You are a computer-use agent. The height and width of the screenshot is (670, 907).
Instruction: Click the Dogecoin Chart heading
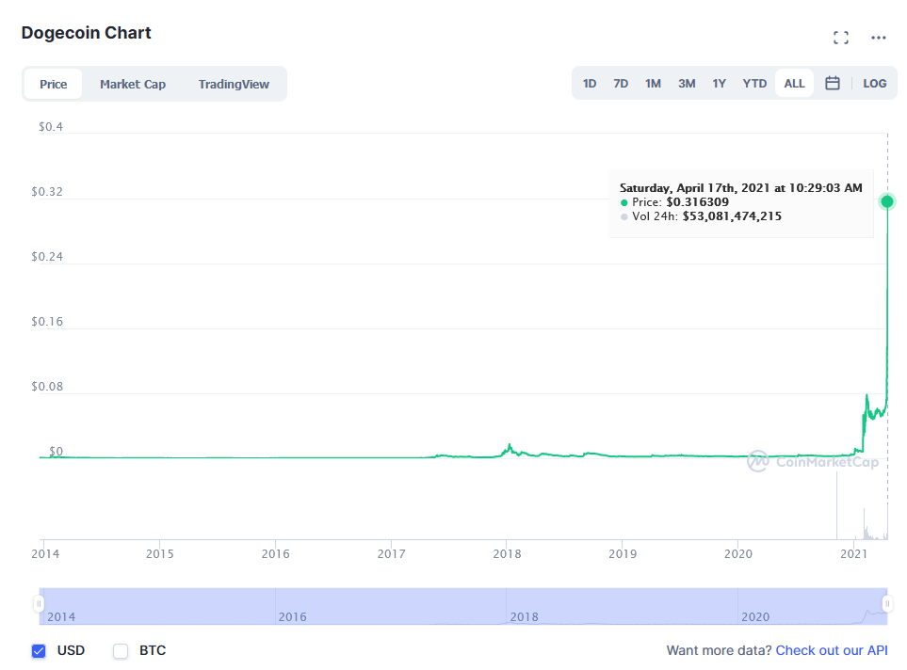point(87,33)
